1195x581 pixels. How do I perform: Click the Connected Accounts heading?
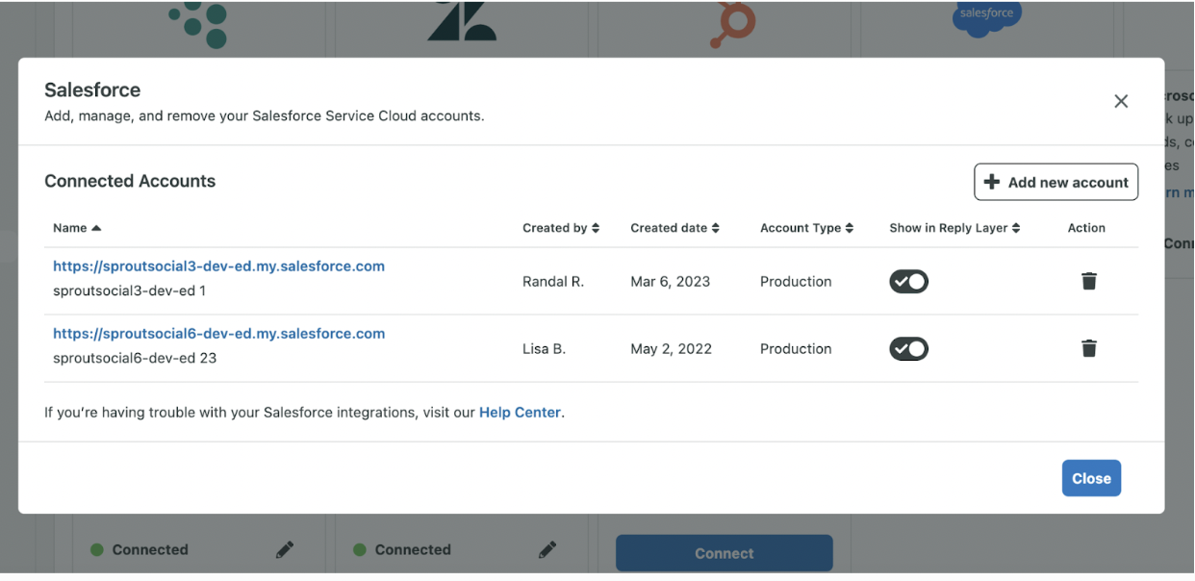point(130,181)
